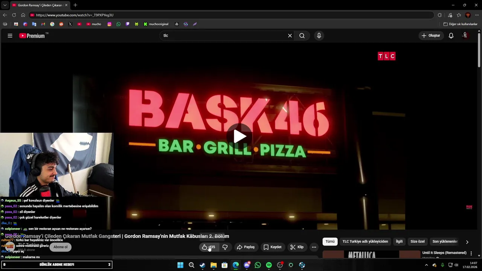
Task: Select the İlgili filter chip
Action: tap(399, 241)
